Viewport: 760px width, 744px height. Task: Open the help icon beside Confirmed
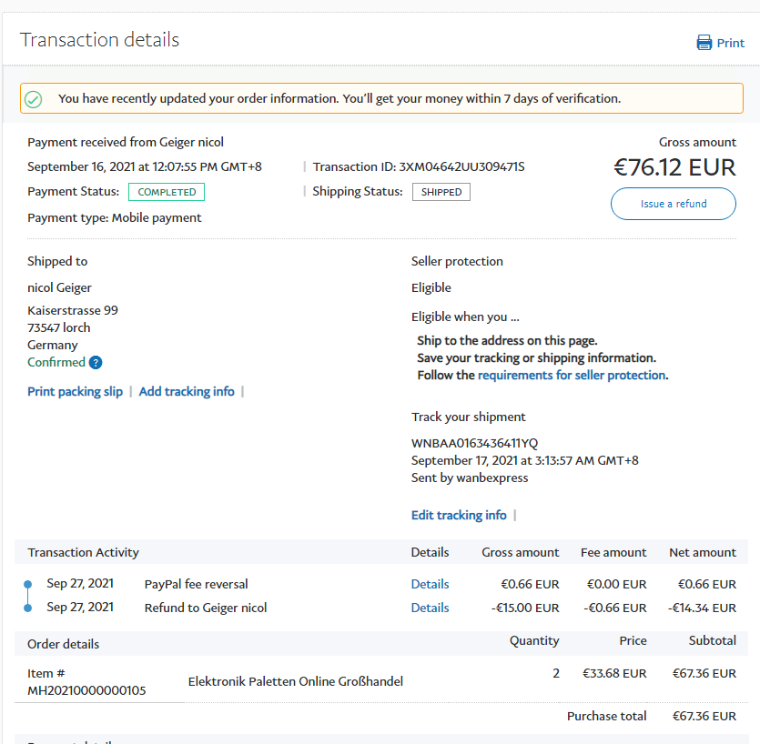point(96,363)
